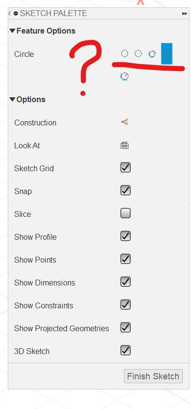Screen dimensions: 191x409
Task: Disable the Sketch Grid checkbox
Action: click(x=126, y=167)
